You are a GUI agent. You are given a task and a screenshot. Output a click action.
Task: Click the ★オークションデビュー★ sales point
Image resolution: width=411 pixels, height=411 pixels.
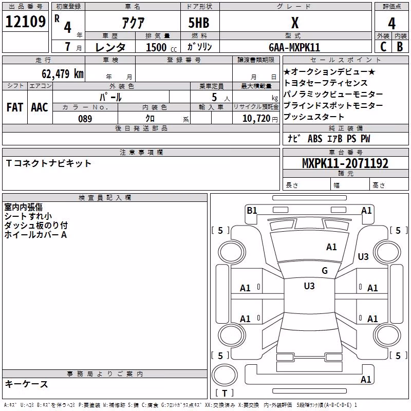point(329,72)
